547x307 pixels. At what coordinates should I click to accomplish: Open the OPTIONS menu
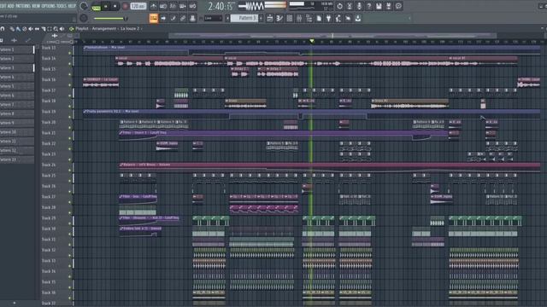tap(48, 6)
